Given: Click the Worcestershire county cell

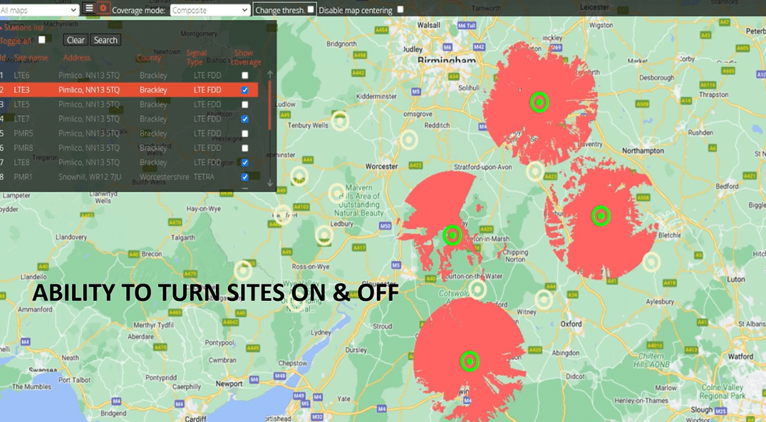Looking at the screenshot, I should point(164,177).
